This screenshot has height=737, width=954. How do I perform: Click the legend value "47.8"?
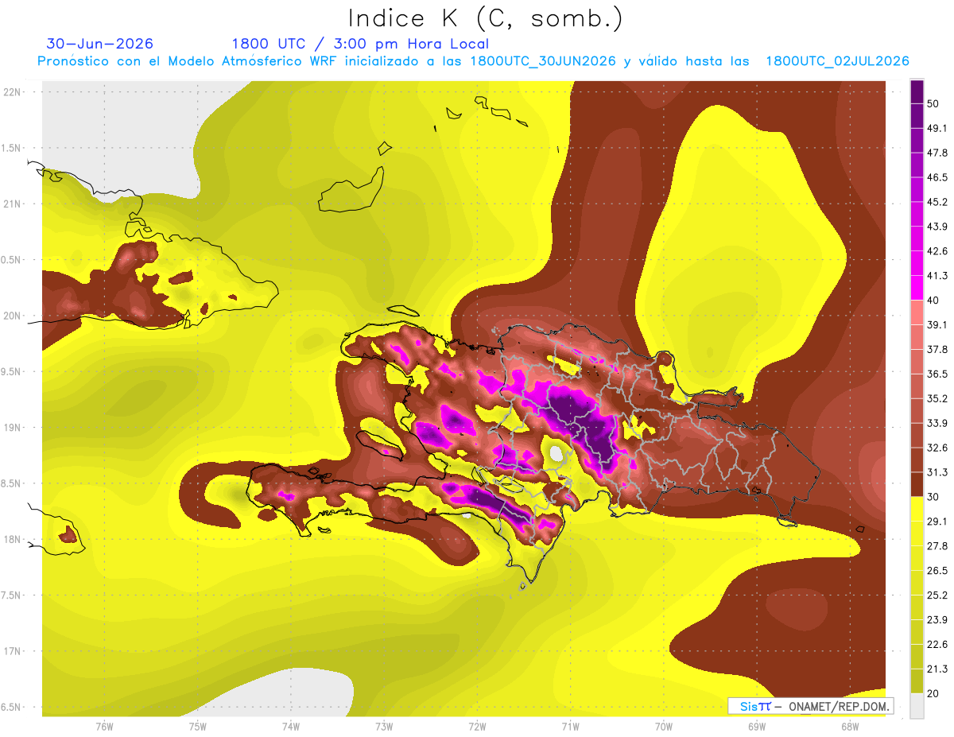click(x=937, y=153)
